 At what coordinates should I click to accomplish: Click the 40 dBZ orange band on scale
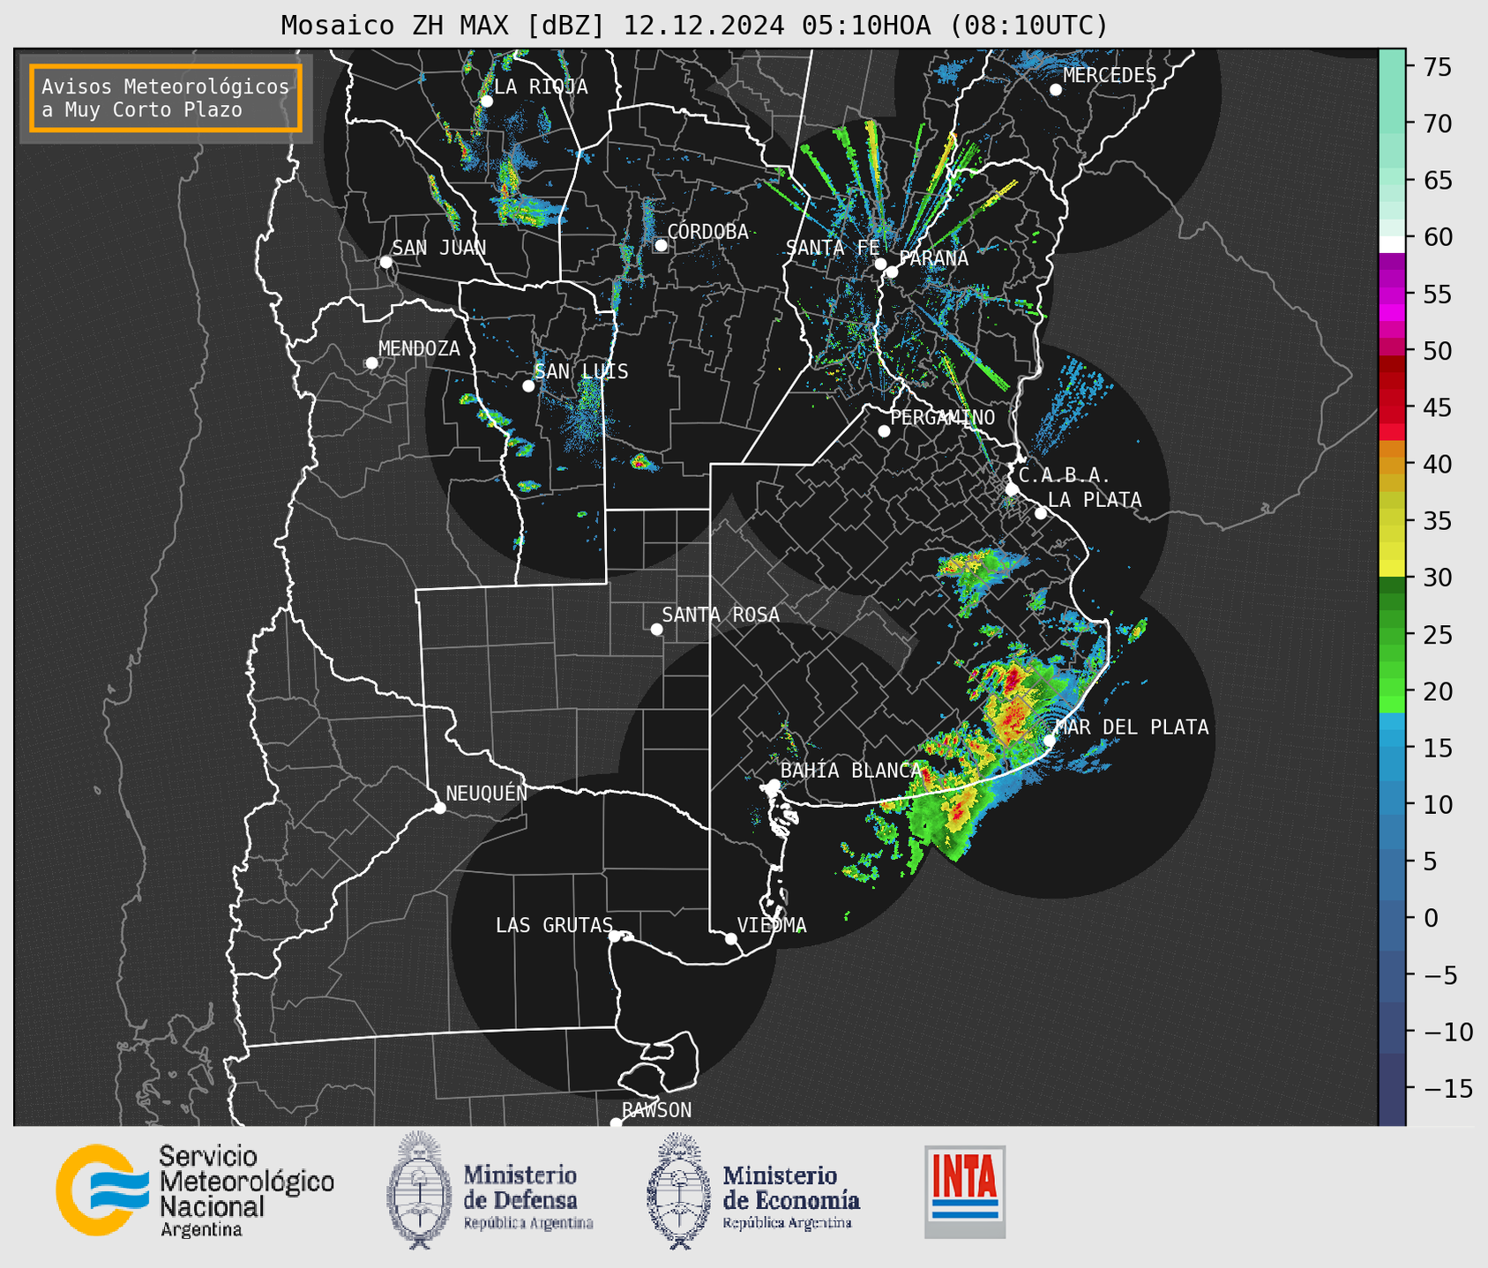(1392, 464)
